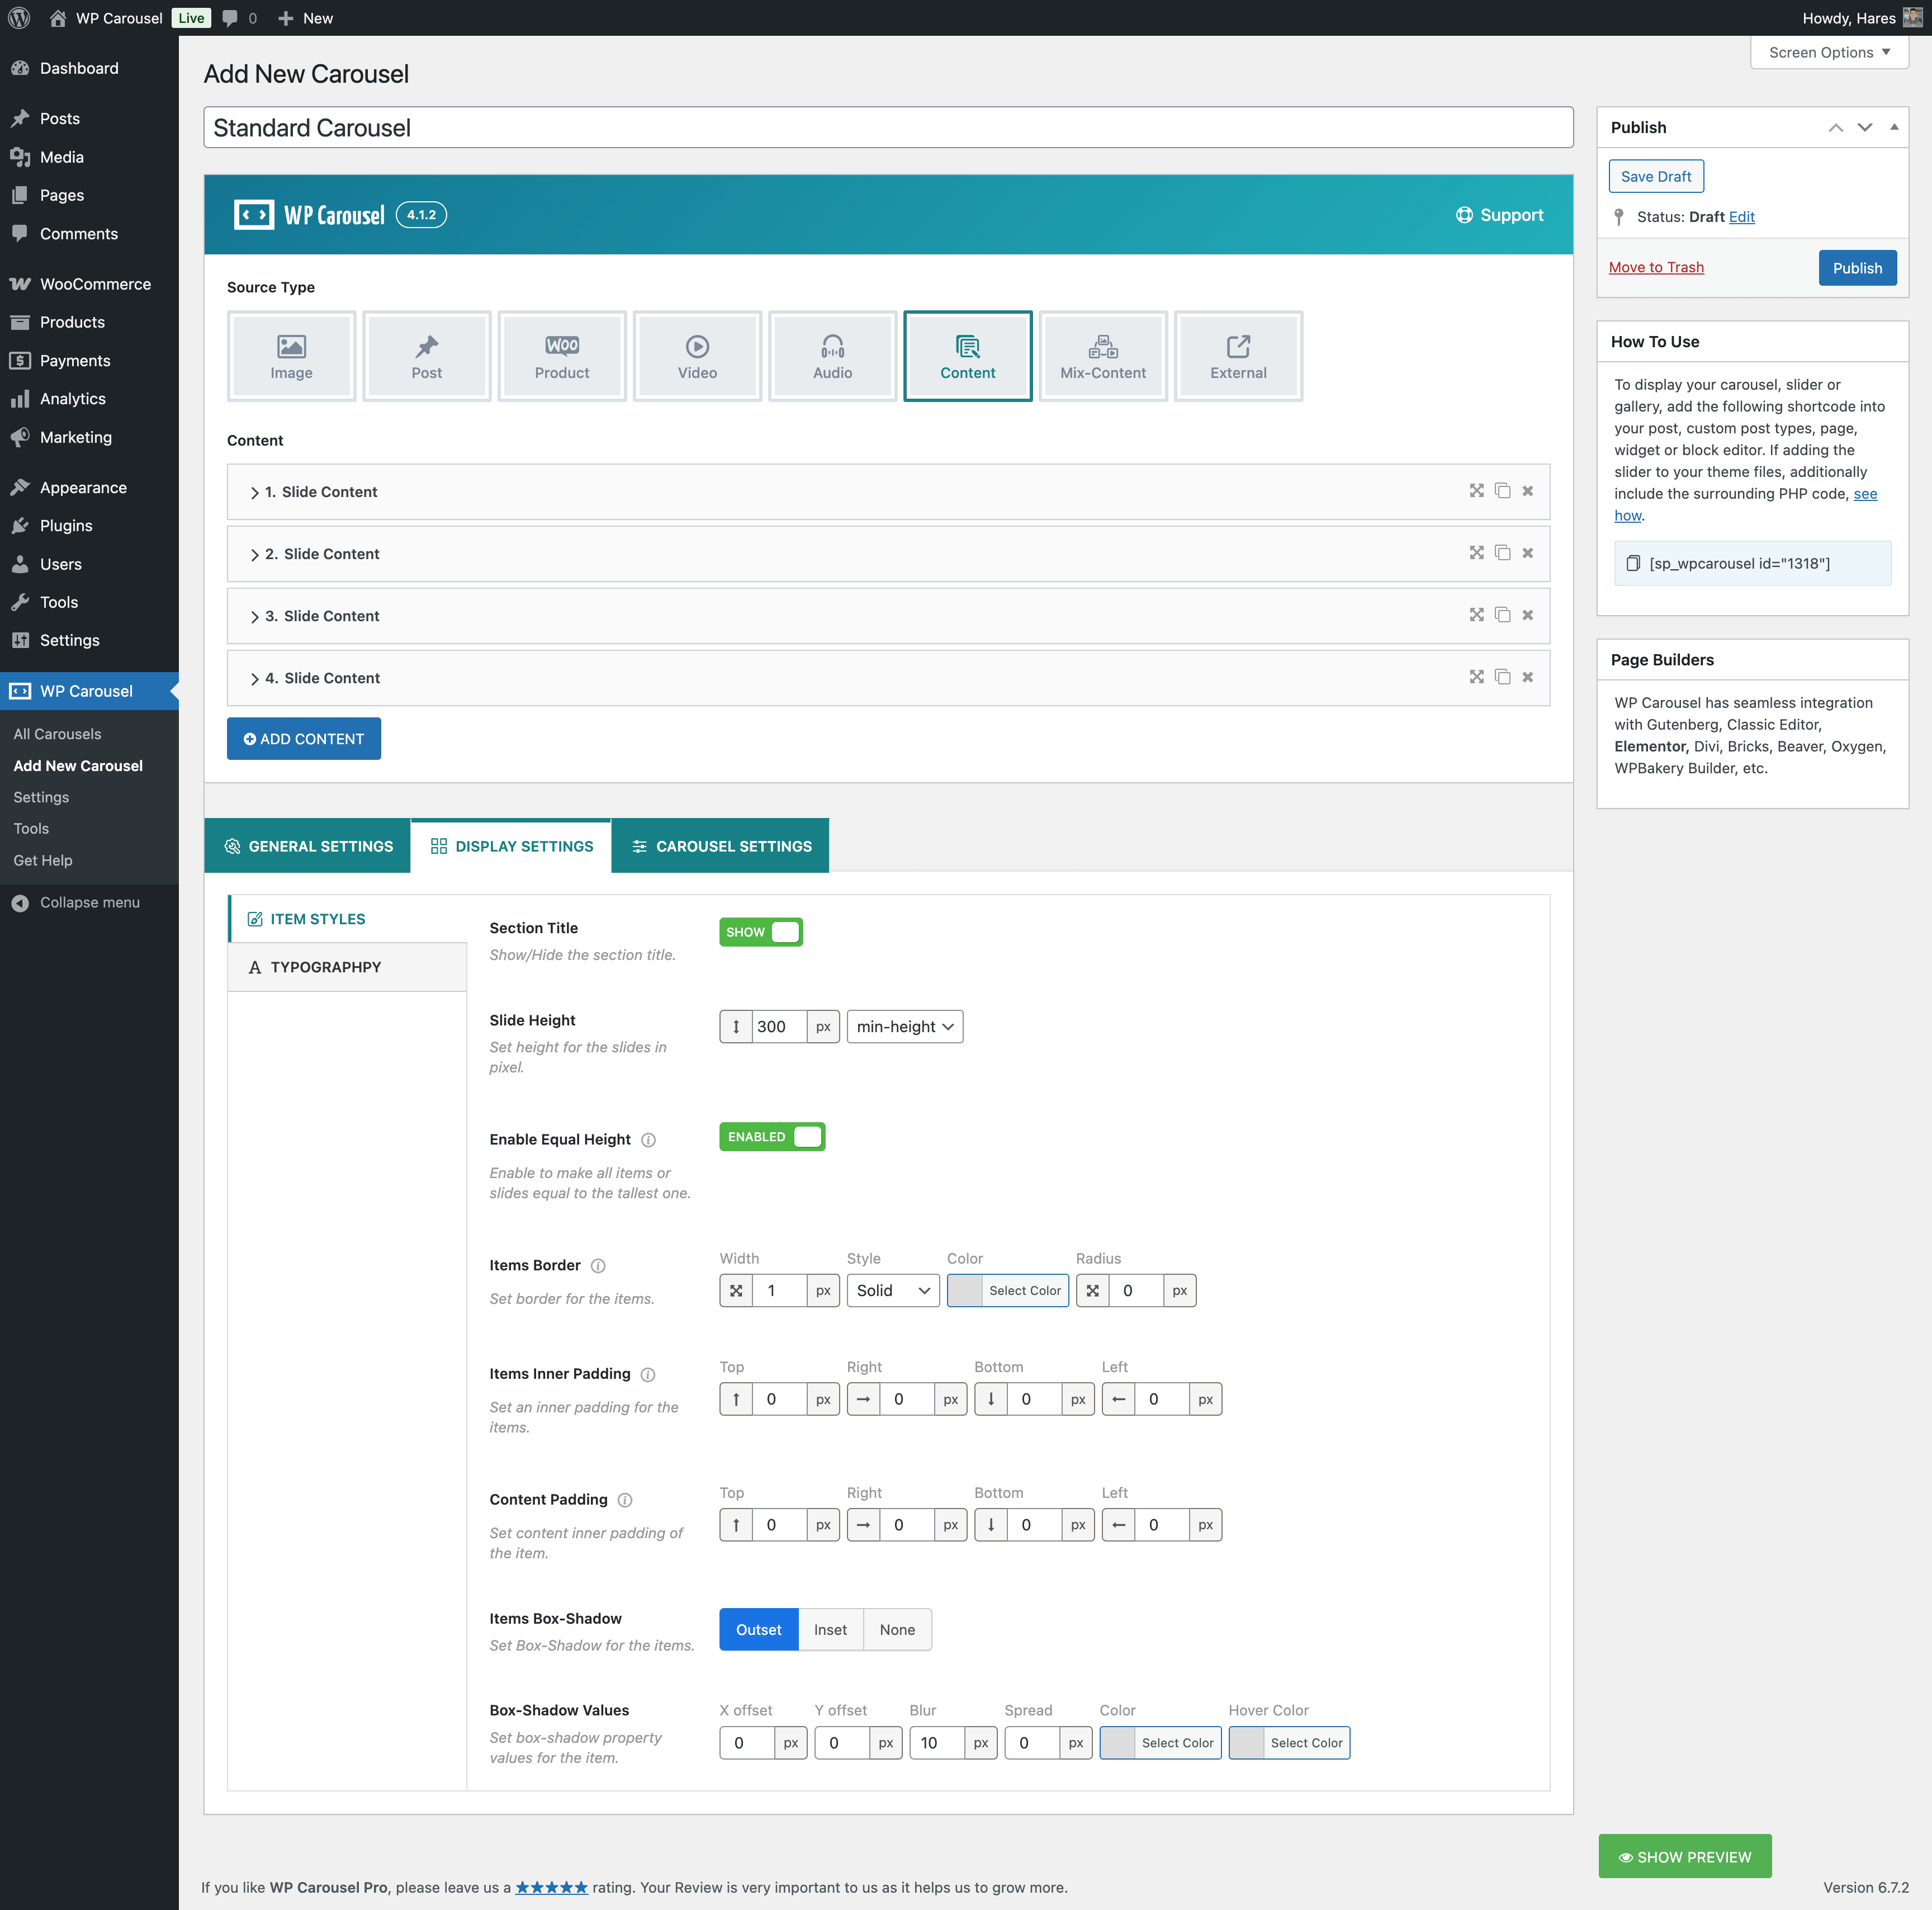
Task: Choose Inset box-shadow option
Action: tap(830, 1630)
